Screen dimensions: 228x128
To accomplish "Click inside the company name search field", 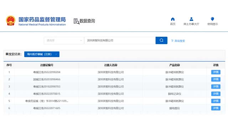I will (x=120, y=40).
